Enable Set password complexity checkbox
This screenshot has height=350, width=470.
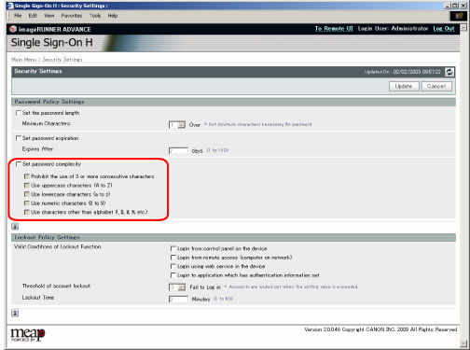(x=19, y=164)
